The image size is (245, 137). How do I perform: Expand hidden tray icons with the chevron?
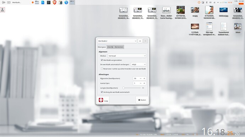[x=218, y=2]
